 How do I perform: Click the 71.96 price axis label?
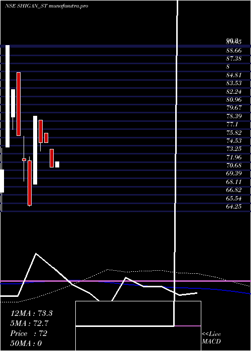(234, 157)
